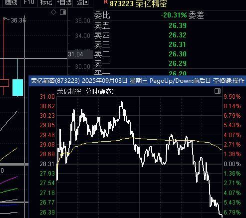
Task: Click the 873223 荣亿精密 stock title
Action: tap(138, 3)
